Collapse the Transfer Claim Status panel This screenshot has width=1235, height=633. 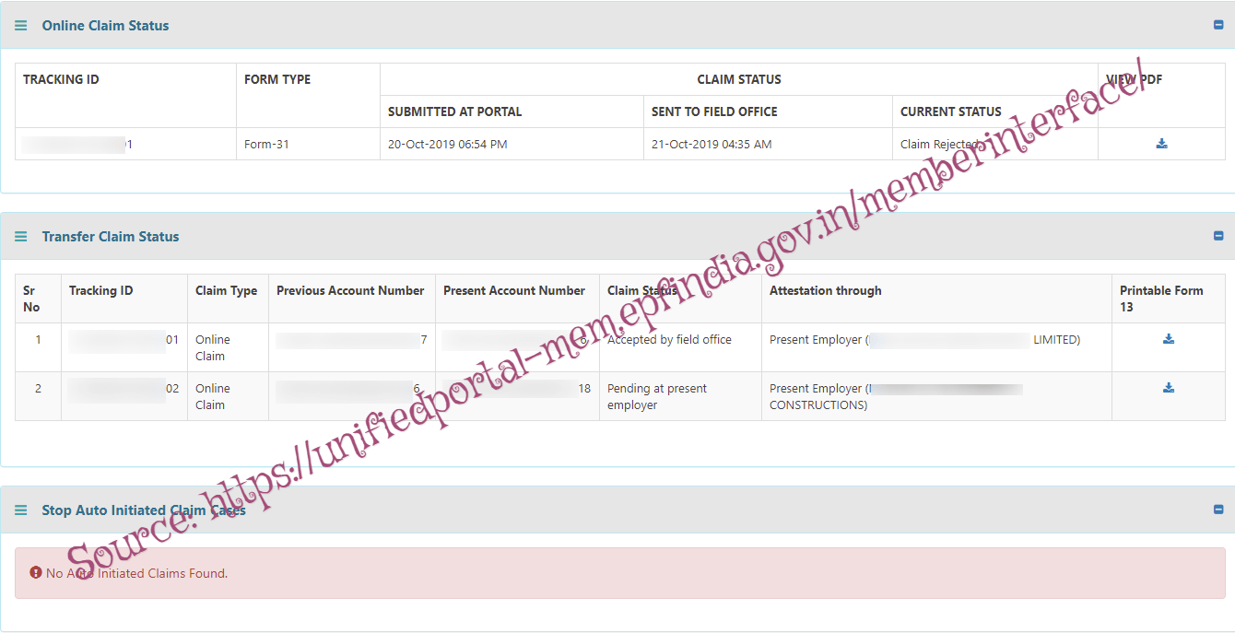click(1218, 236)
